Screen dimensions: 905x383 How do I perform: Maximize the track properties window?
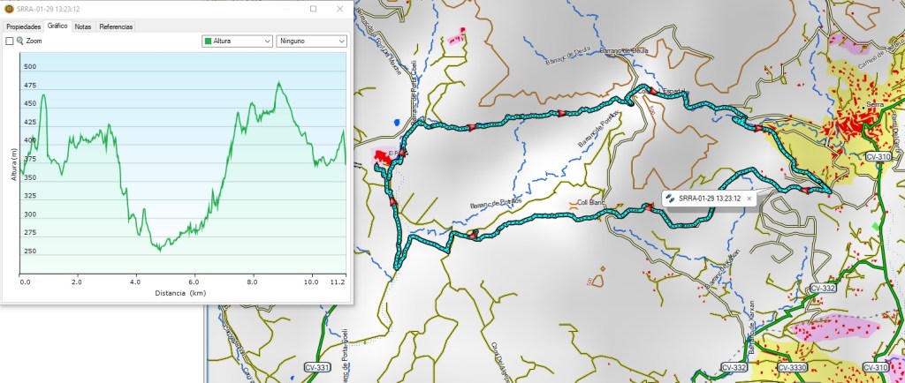313,8
